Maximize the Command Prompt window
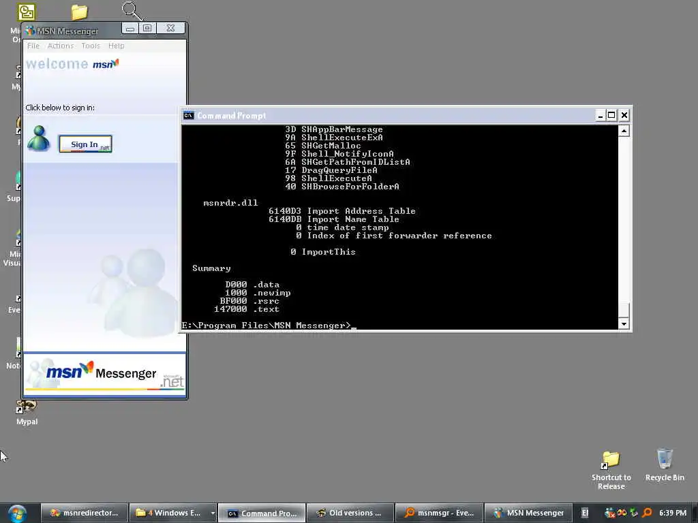The height and width of the screenshot is (523, 698). pos(611,115)
